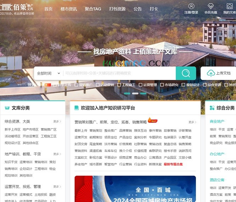The width and height of the screenshot is (236, 202).
Task: Focus the keyword search input field
Action: (119, 73)
